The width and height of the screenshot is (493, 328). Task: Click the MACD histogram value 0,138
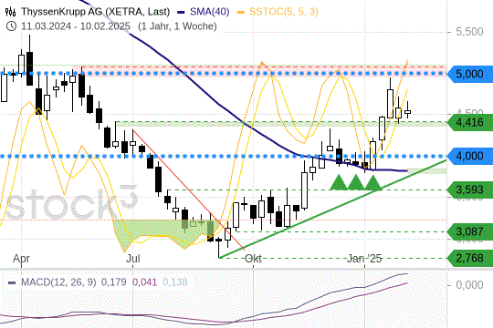click(x=175, y=282)
